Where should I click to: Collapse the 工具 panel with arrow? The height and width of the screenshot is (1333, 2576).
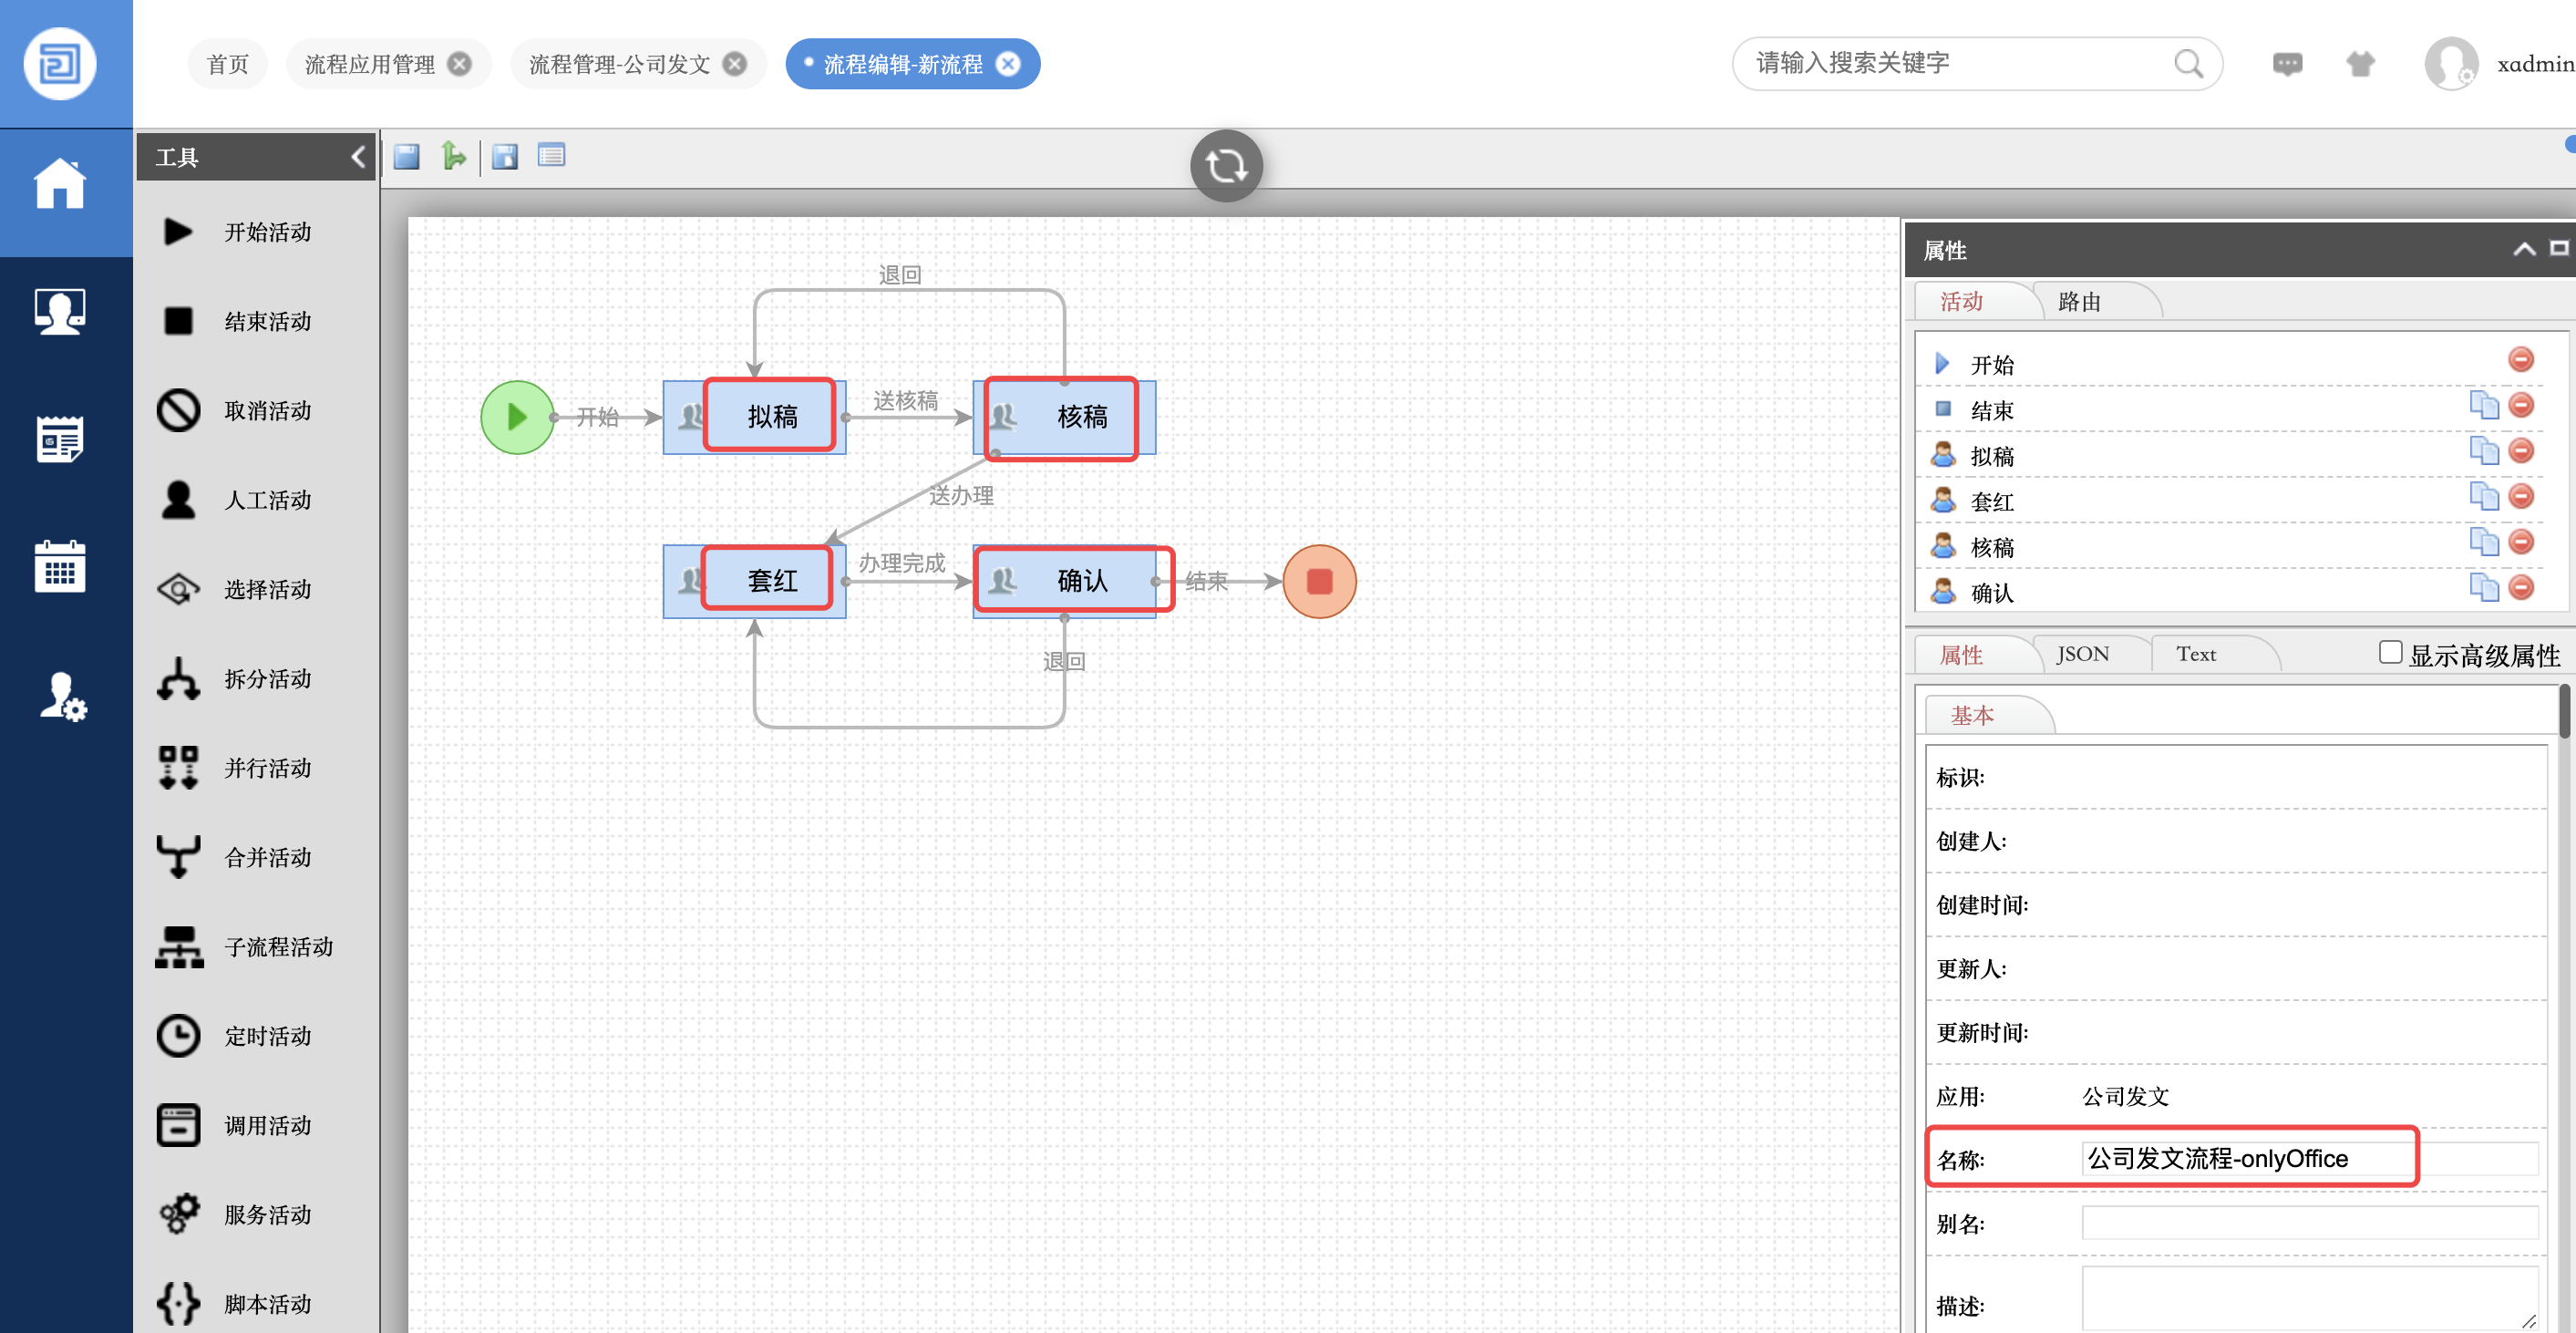click(358, 156)
